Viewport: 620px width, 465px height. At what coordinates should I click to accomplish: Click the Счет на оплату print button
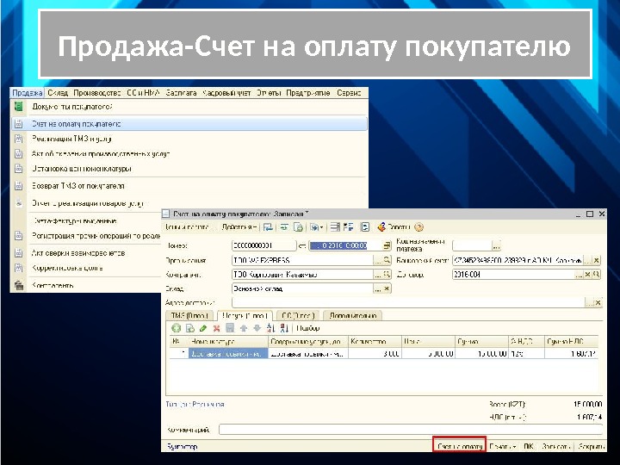460,446
